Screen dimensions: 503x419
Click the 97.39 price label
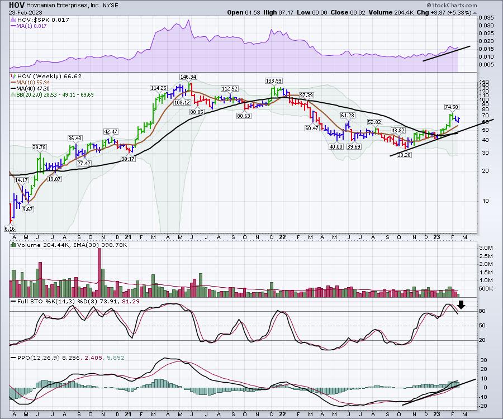click(306, 96)
